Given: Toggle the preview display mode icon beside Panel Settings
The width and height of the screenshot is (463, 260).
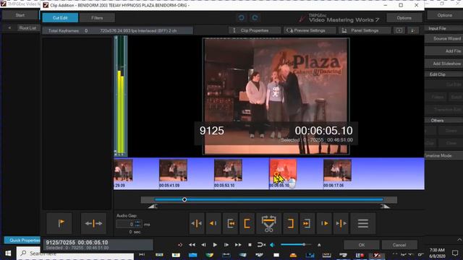Looking at the screenshot, I should [x=399, y=30].
